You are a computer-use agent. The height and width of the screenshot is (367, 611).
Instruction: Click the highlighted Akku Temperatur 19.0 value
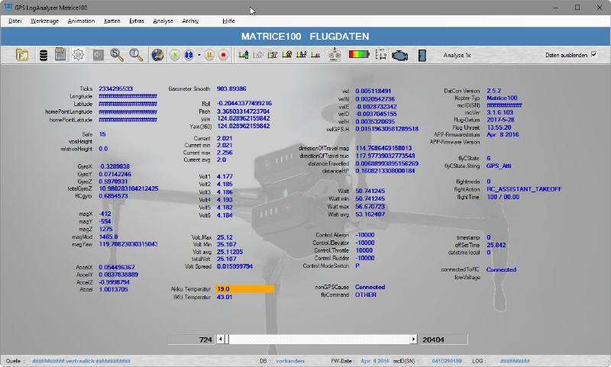click(x=244, y=288)
